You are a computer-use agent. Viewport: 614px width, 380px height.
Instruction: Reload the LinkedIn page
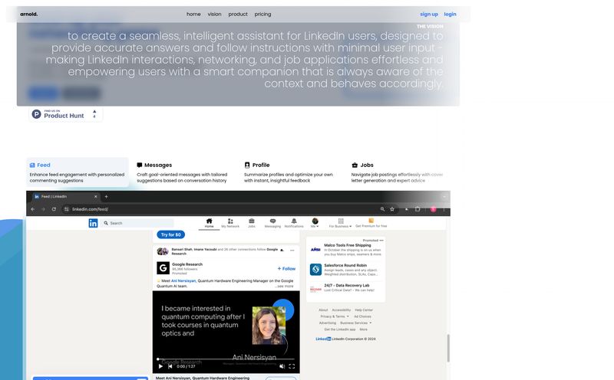click(x=54, y=209)
